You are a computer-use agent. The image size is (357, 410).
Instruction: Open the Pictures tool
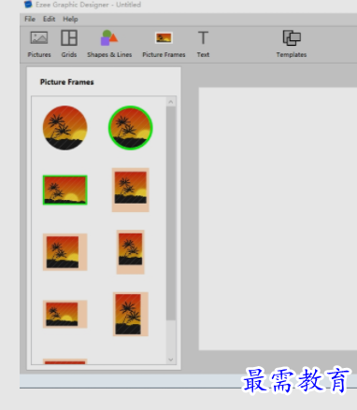39,44
